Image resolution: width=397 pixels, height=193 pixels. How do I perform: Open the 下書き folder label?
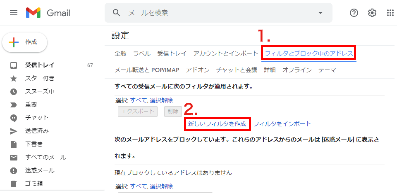pyautogui.click(x=34, y=144)
